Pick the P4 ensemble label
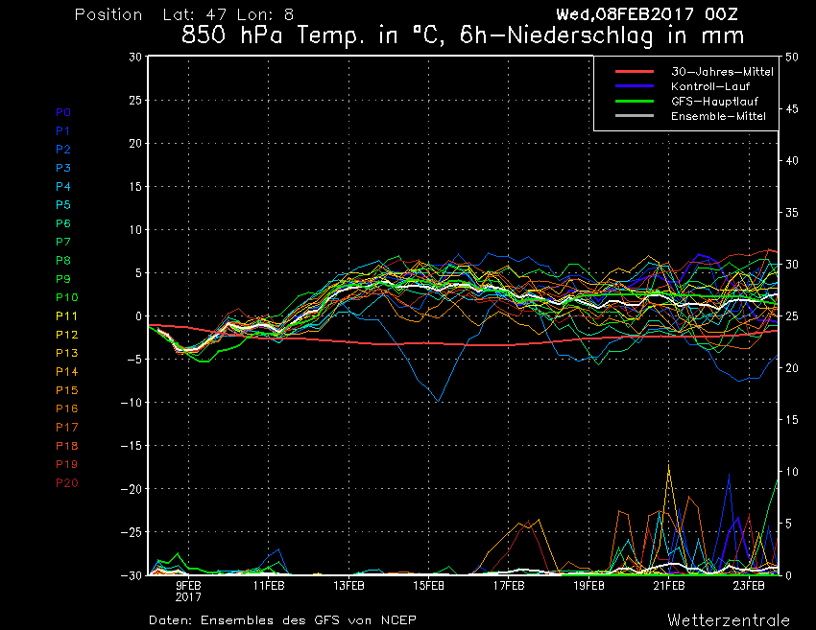Viewport: 816px width, 630px height. click(63, 187)
